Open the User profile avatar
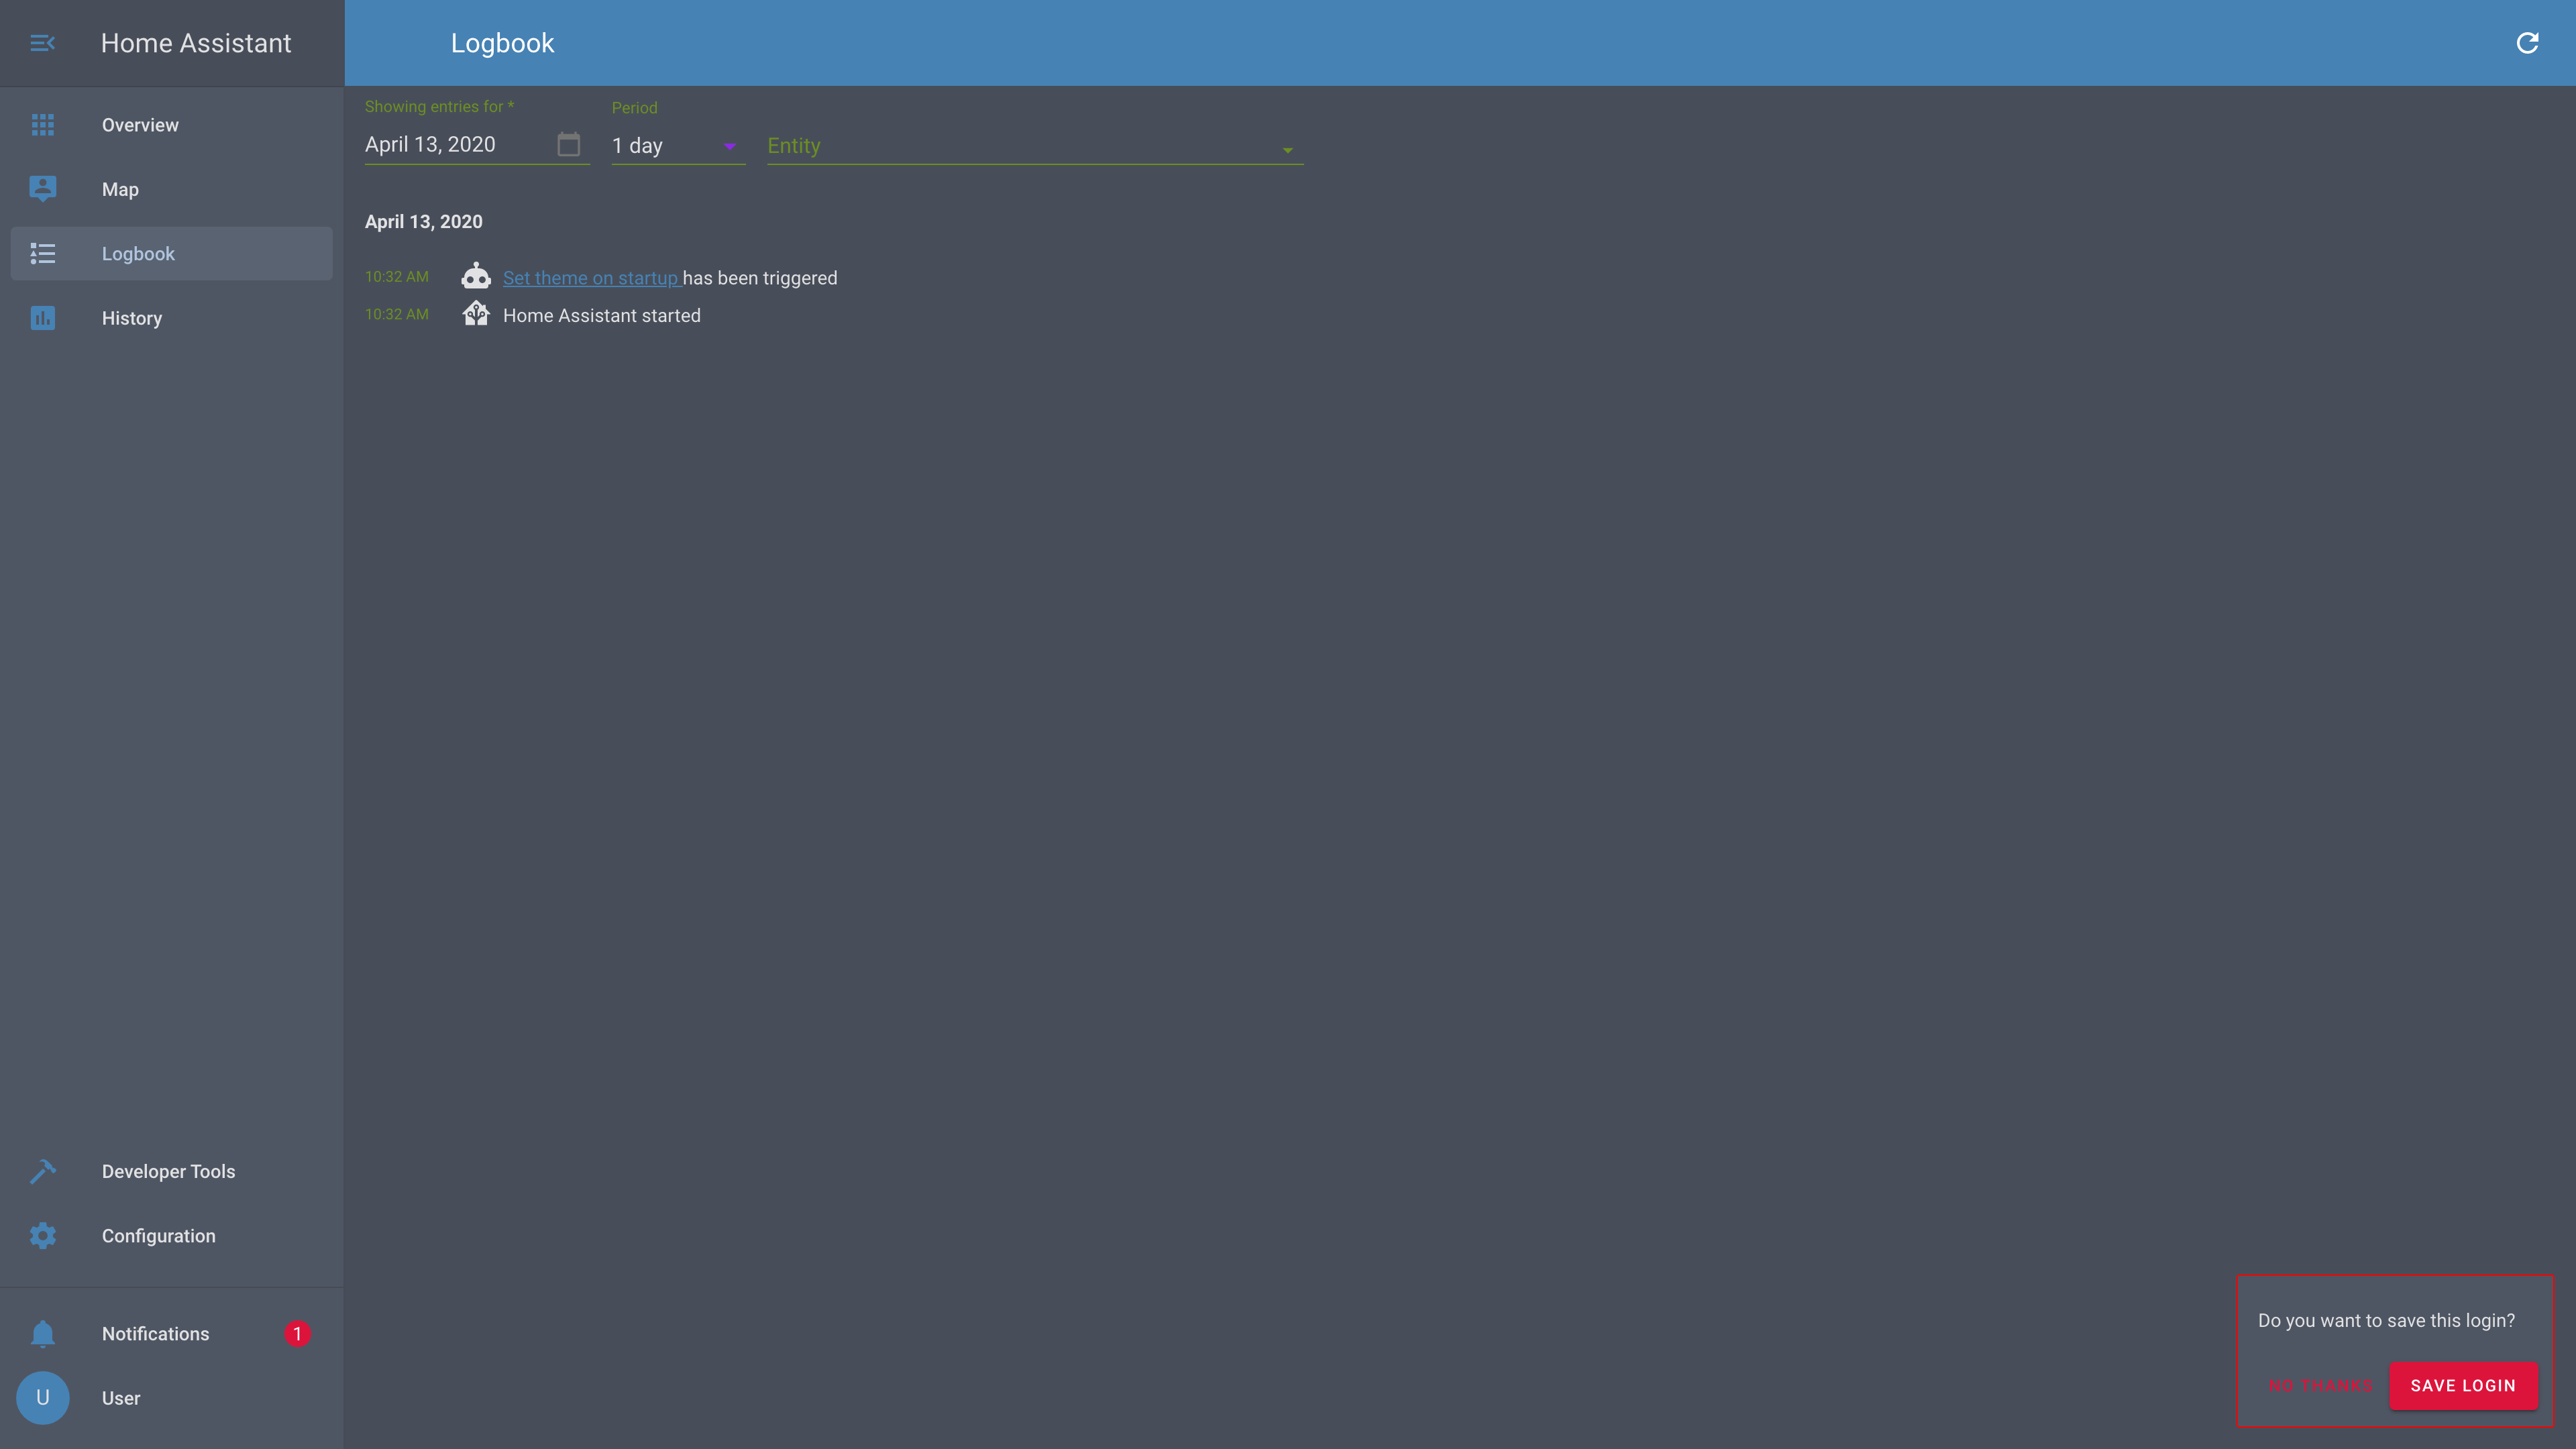Screen dimensions: 2576x1449 (42, 1398)
